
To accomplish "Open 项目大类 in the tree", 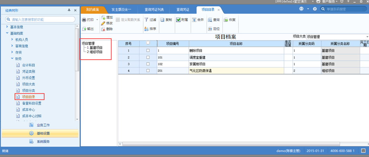I will (28, 84).
